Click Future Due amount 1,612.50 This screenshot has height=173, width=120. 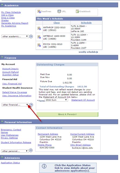coord(67,83)
